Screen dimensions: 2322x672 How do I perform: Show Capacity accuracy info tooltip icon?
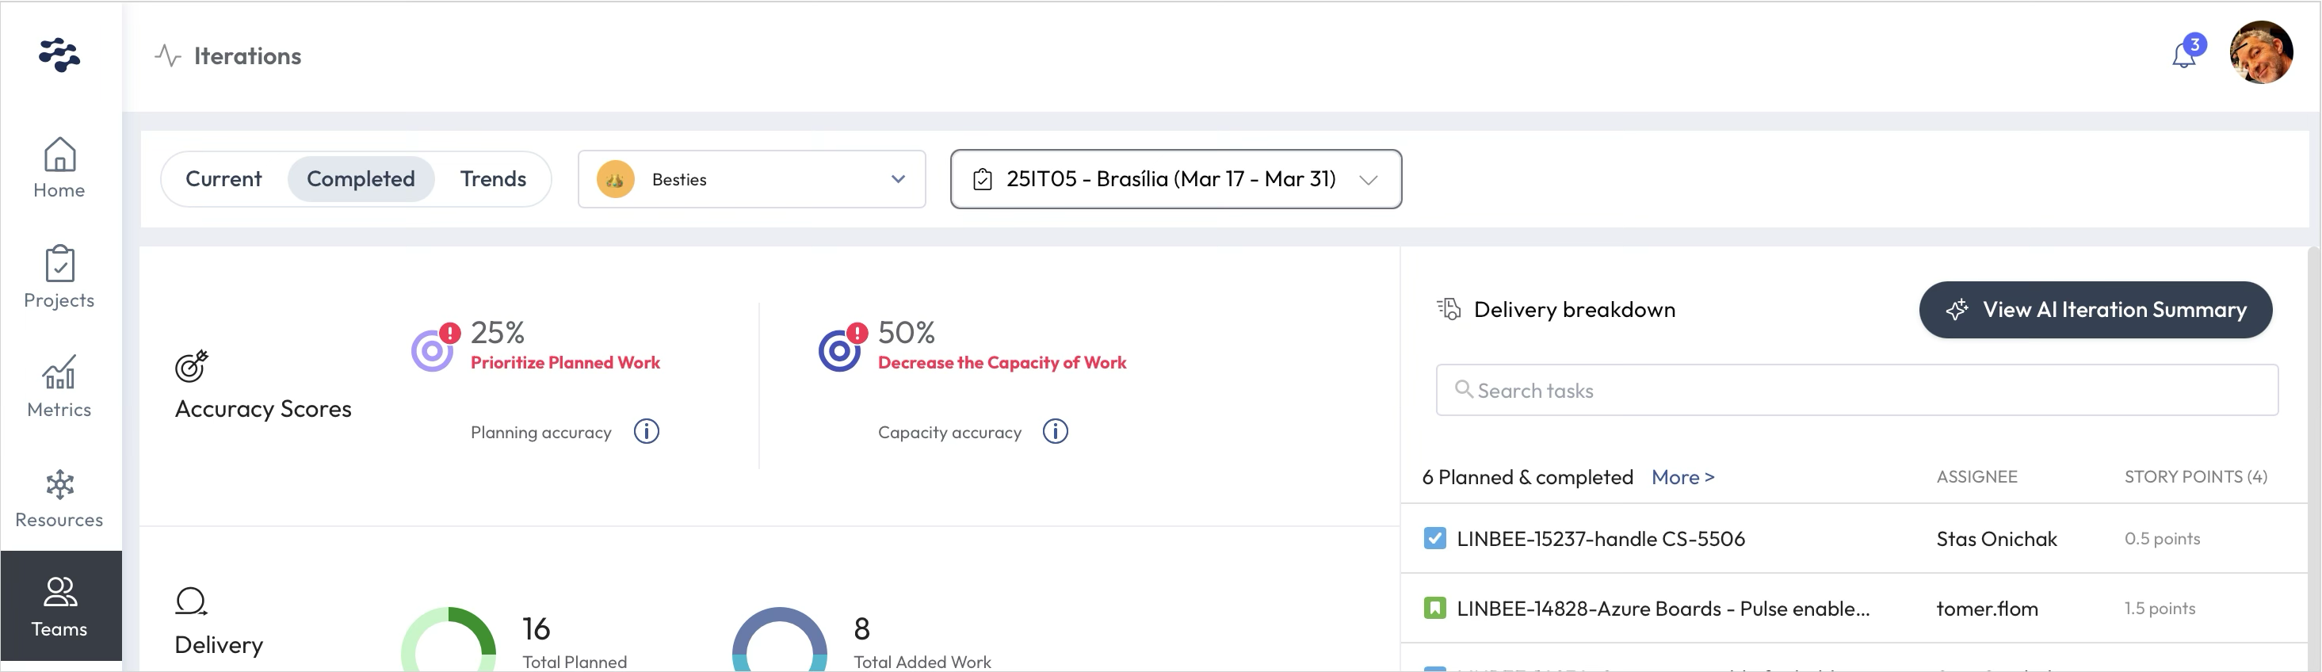pos(1056,431)
